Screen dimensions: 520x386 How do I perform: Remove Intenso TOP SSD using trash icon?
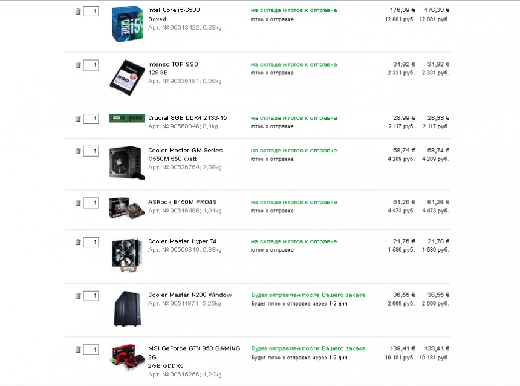[x=78, y=65]
